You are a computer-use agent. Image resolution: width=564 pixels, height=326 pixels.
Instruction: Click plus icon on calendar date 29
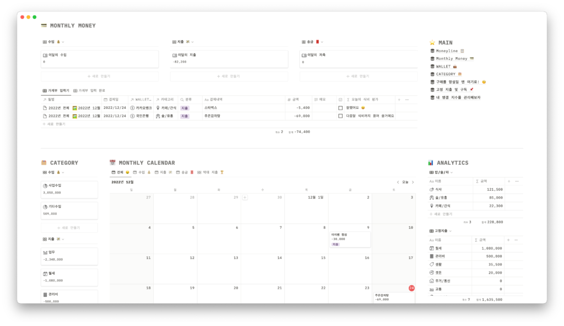[245, 197]
